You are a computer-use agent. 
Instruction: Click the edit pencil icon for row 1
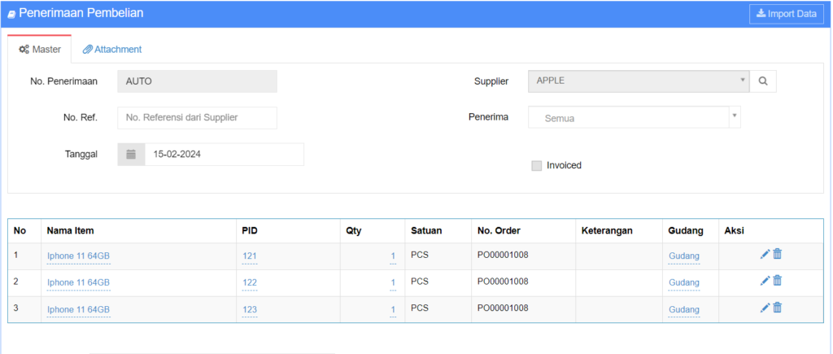(x=765, y=255)
